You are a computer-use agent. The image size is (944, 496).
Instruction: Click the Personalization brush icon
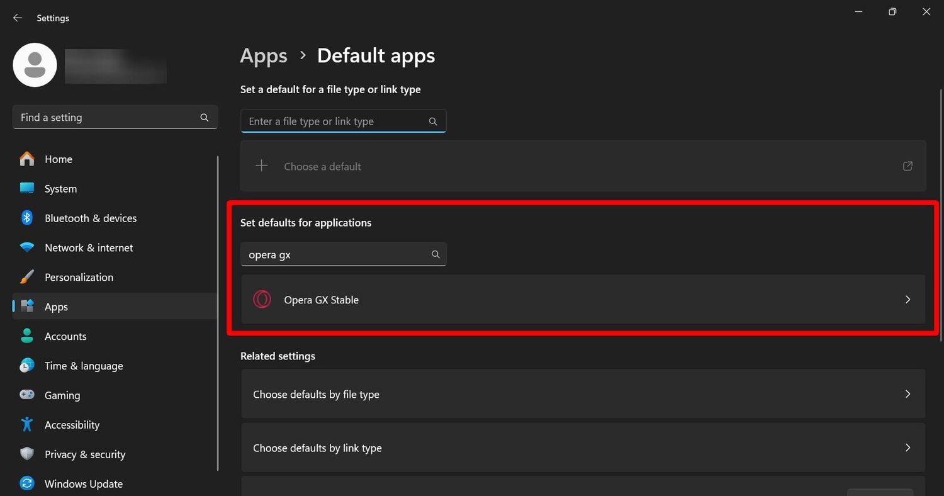(26, 277)
